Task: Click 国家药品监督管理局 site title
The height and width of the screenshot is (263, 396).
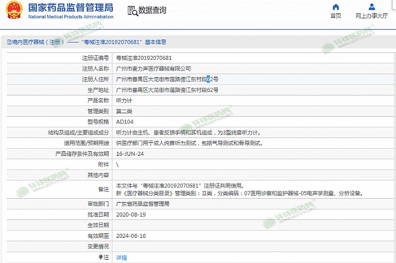Action: [x=70, y=7]
